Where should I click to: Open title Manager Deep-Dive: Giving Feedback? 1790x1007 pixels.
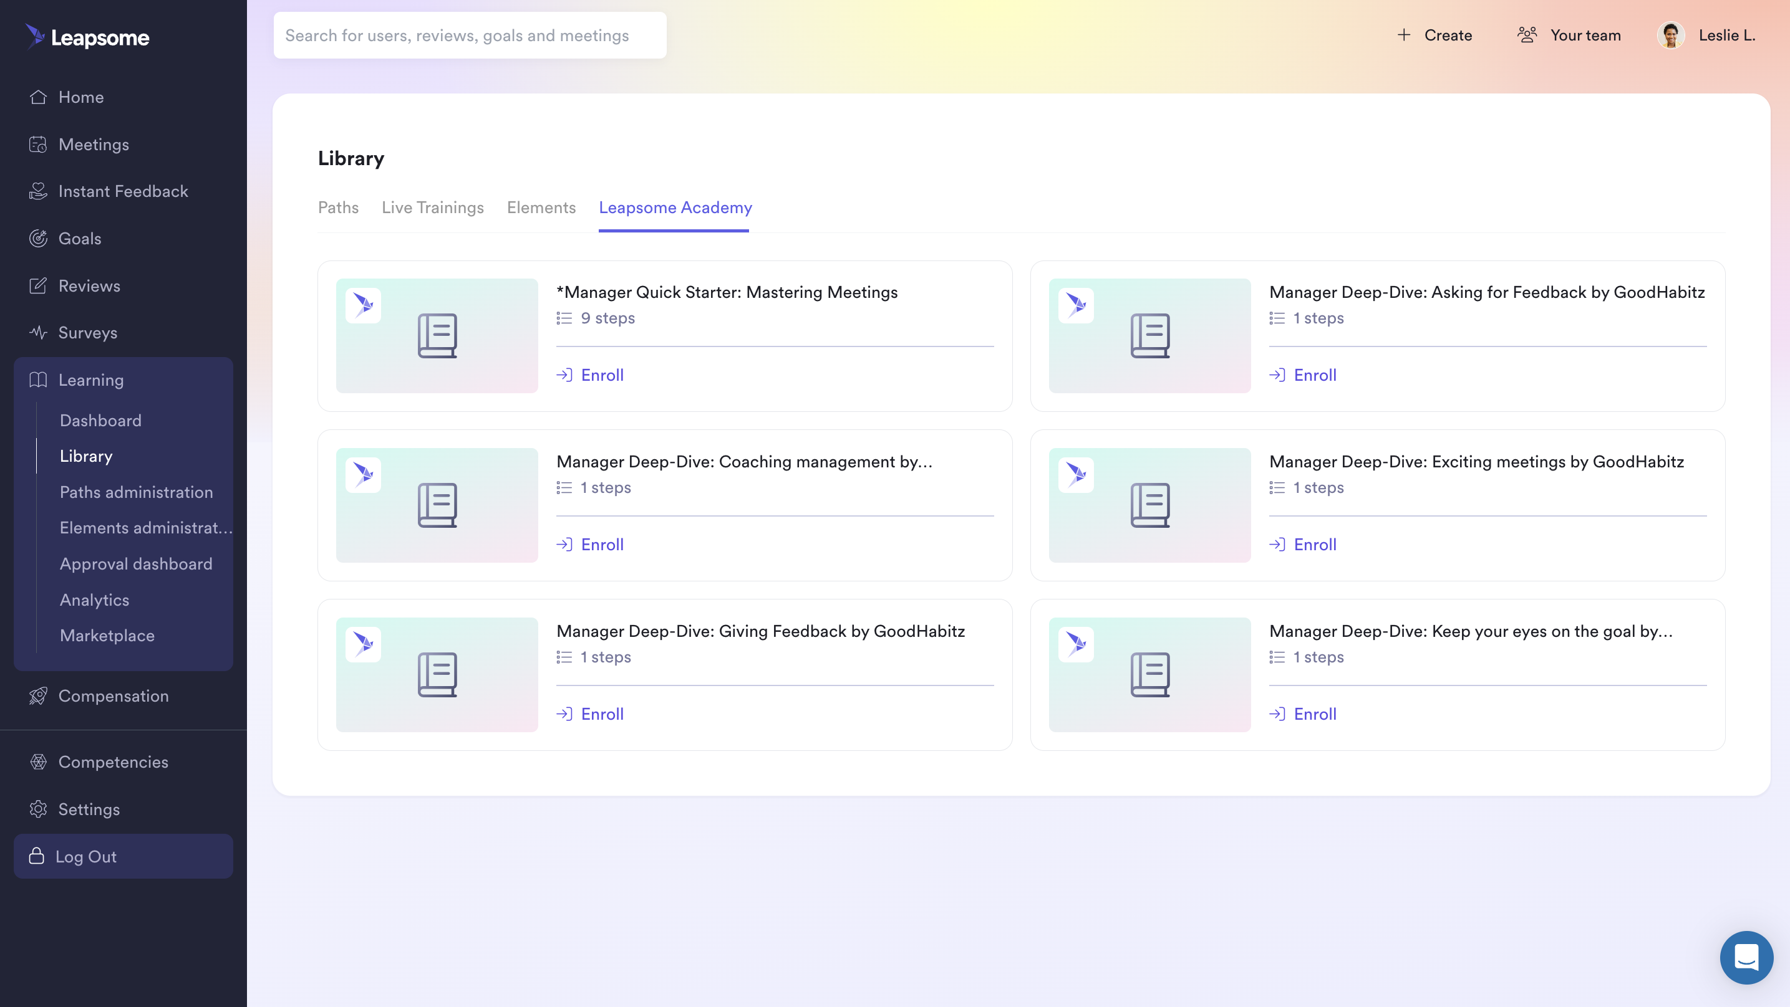[760, 631]
